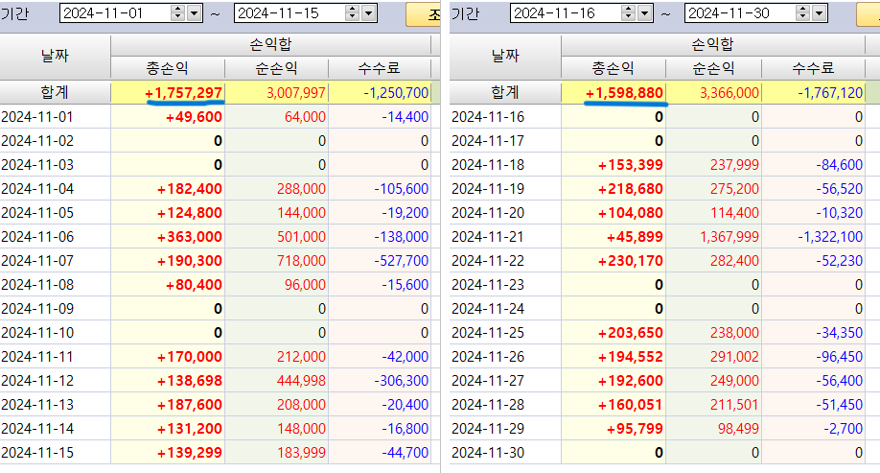Select the 3,366,000 net profit total

[x=713, y=92]
